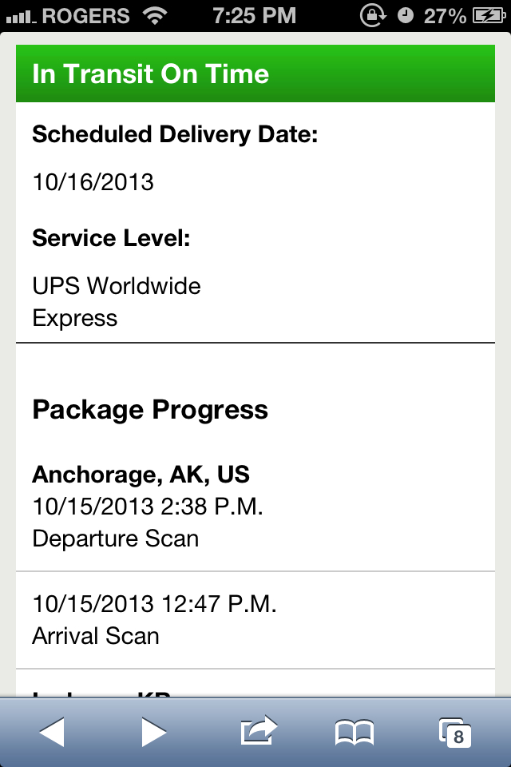Image resolution: width=511 pixels, height=767 pixels.
Task: Tap the Arrival Scan entry
Action: pyautogui.click(x=96, y=636)
